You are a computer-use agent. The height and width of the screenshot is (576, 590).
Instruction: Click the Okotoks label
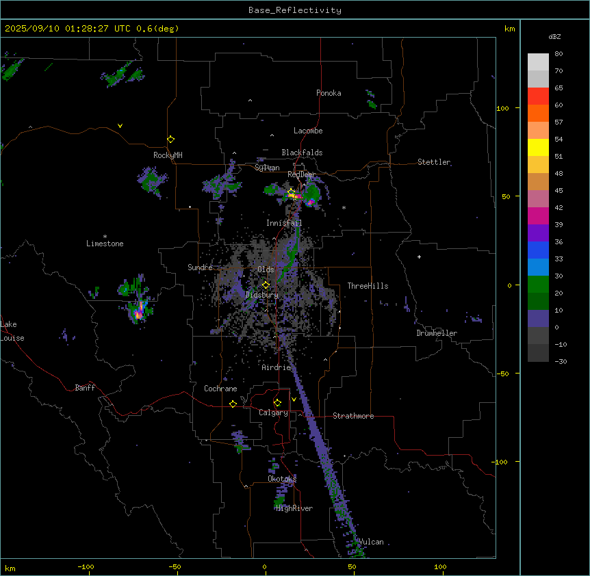(x=282, y=479)
